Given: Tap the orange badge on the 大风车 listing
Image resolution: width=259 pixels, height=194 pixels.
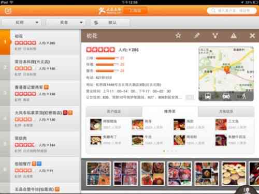Looking at the screenshot, I should pyautogui.click(x=70, y=113).
